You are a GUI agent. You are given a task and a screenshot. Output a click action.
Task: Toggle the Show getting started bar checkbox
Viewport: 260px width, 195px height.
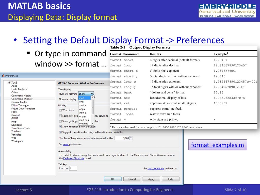[60, 121]
